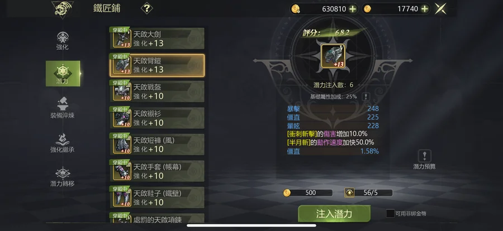Click the selected arm armor thumbnail in the center
Image resolution: width=503 pixels, height=231 pixels.
click(x=333, y=56)
